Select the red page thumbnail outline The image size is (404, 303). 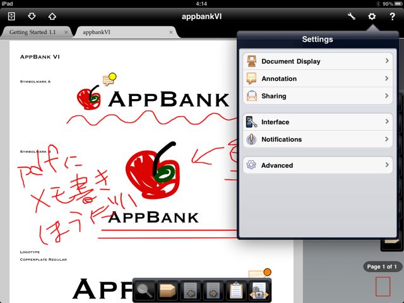click(x=383, y=286)
